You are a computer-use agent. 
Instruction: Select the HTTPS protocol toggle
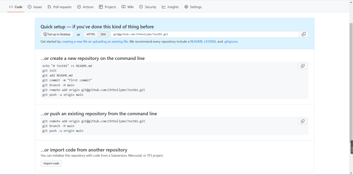click(x=91, y=34)
